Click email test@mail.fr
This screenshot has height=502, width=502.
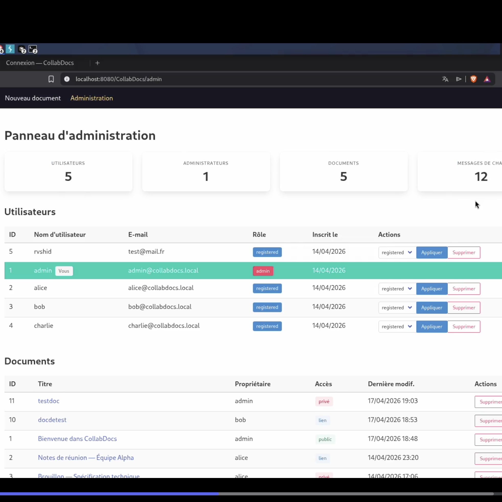pos(146,252)
